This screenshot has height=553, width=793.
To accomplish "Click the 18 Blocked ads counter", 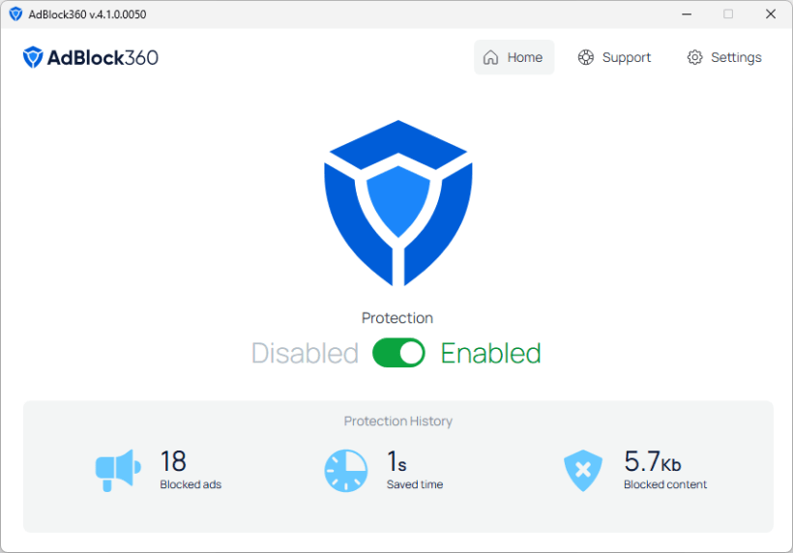I will (x=173, y=461).
